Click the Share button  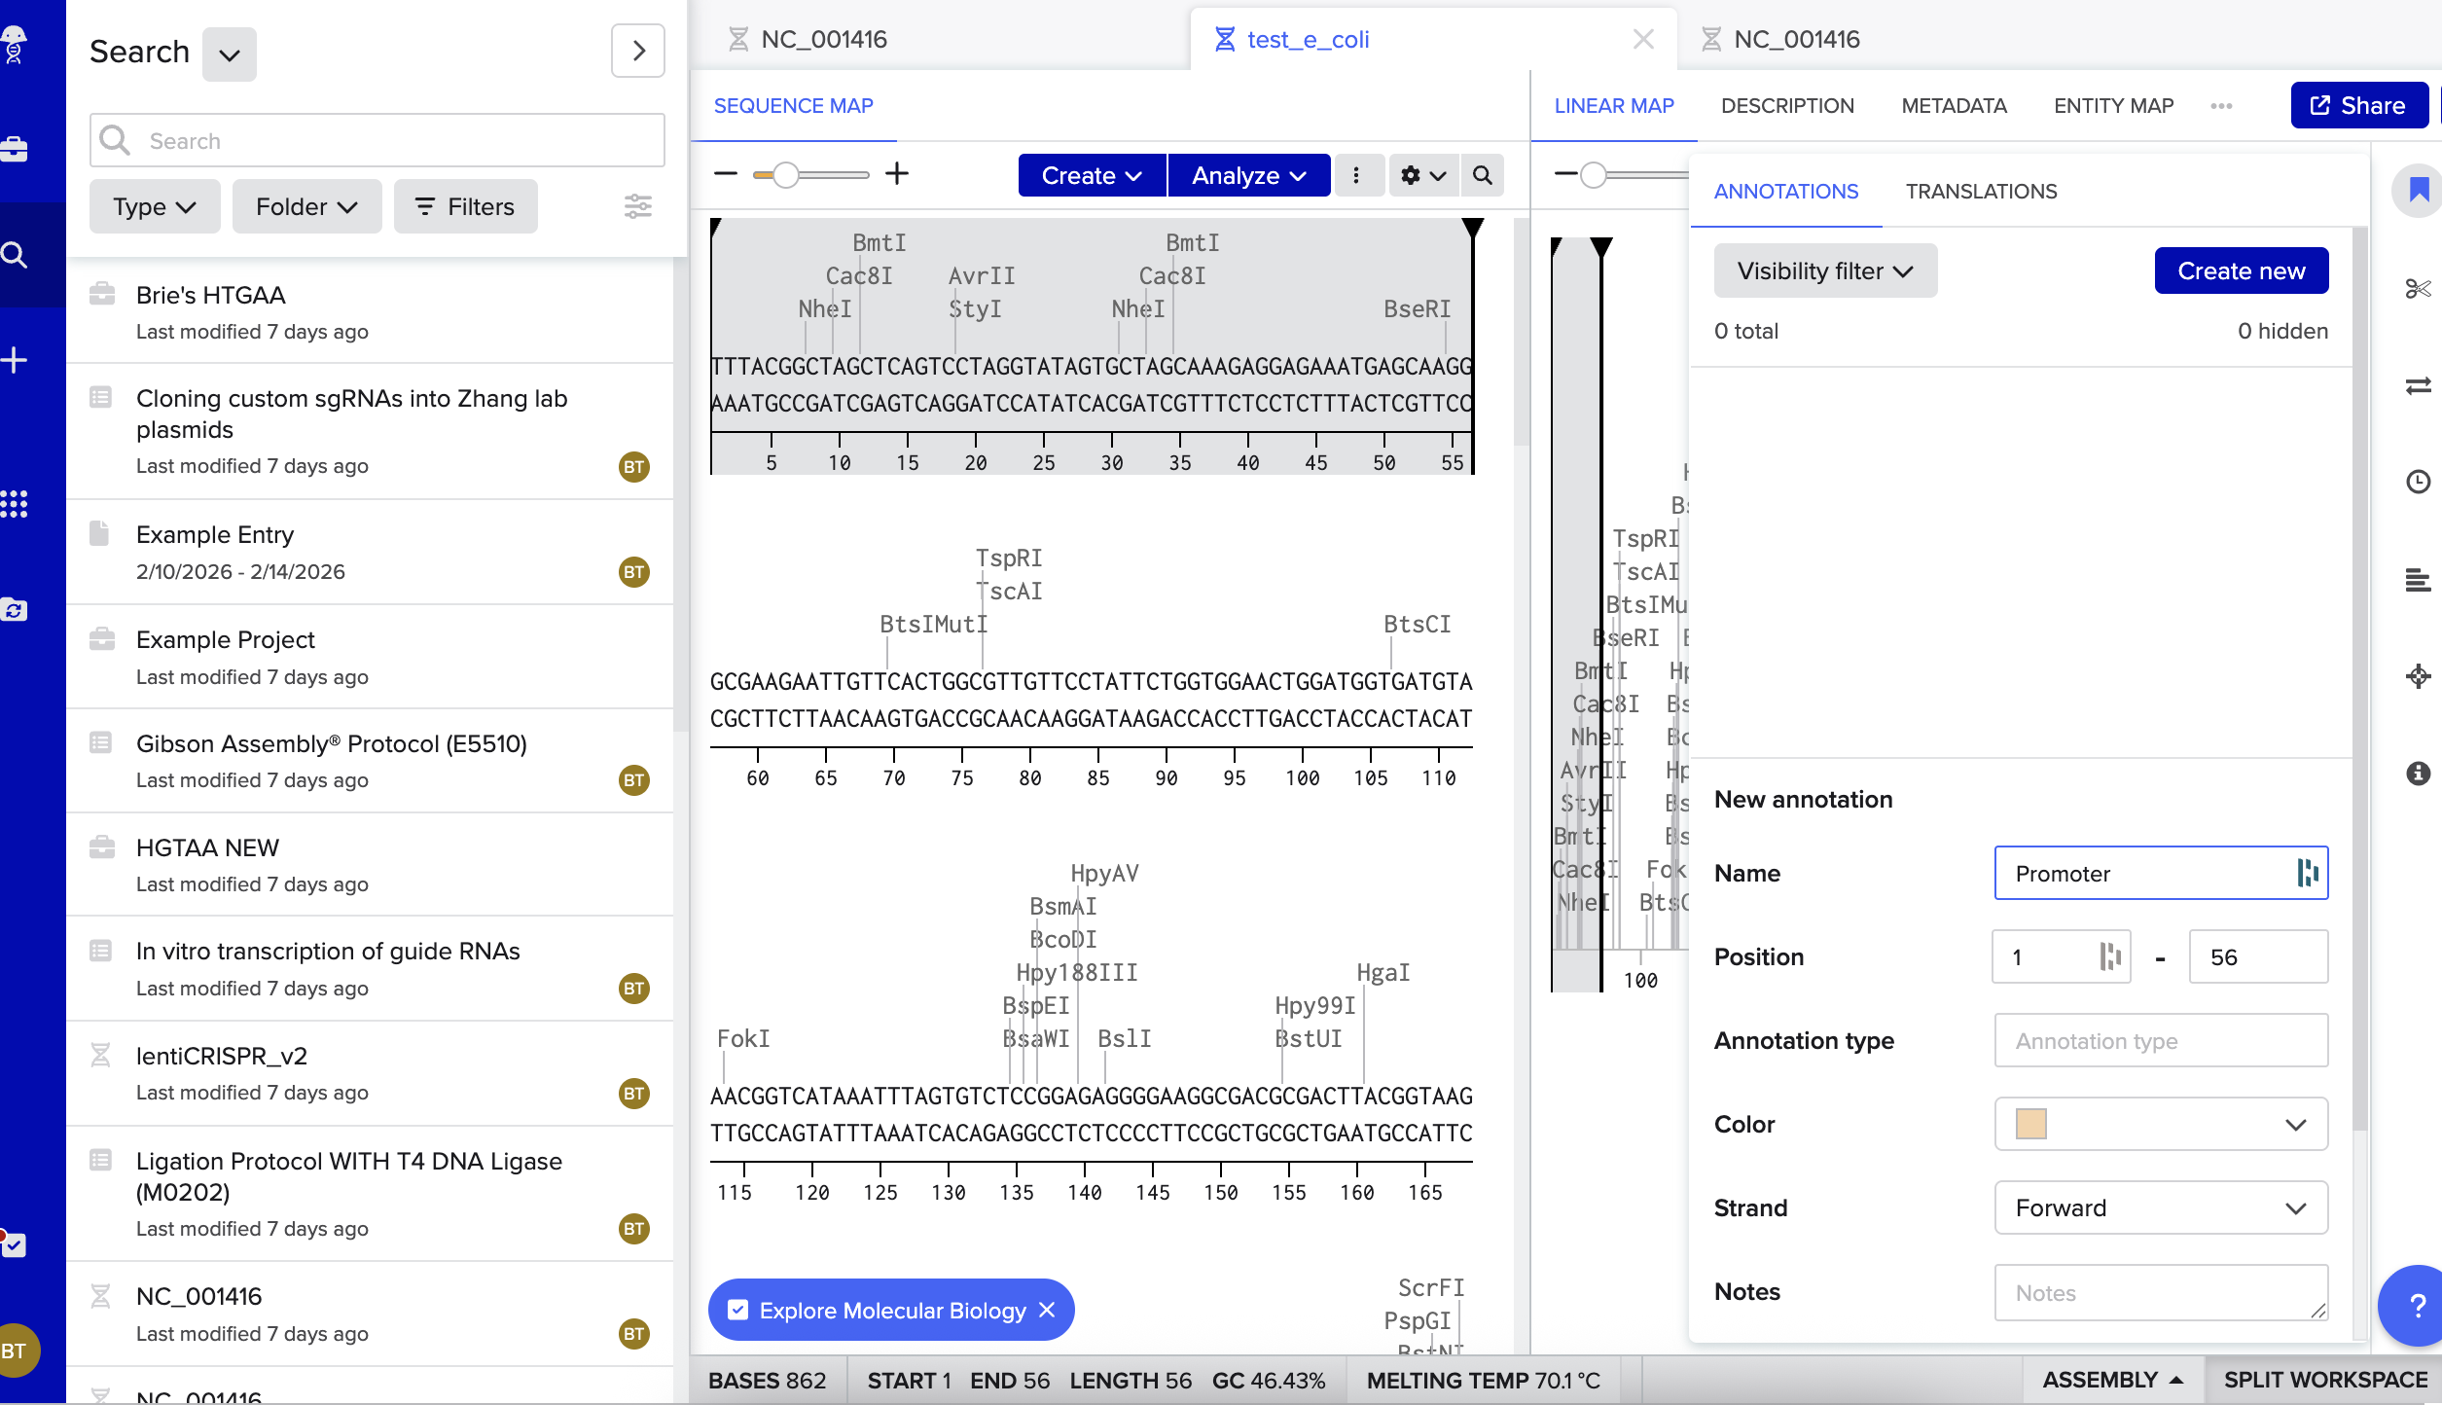2358,105
